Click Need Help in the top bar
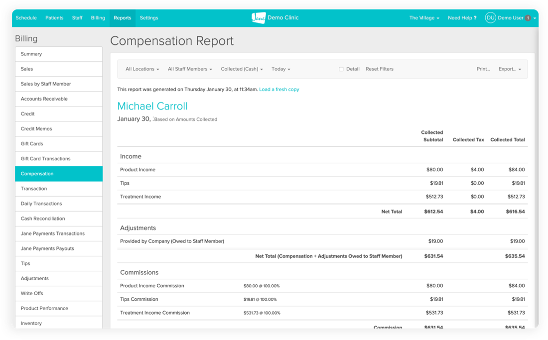Screen dimensions: 548x340 (462, 18)
